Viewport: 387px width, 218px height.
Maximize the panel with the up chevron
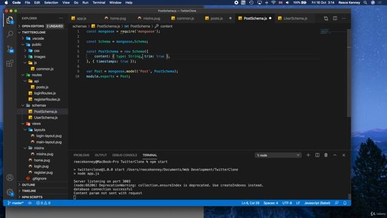tap(335, 155)
